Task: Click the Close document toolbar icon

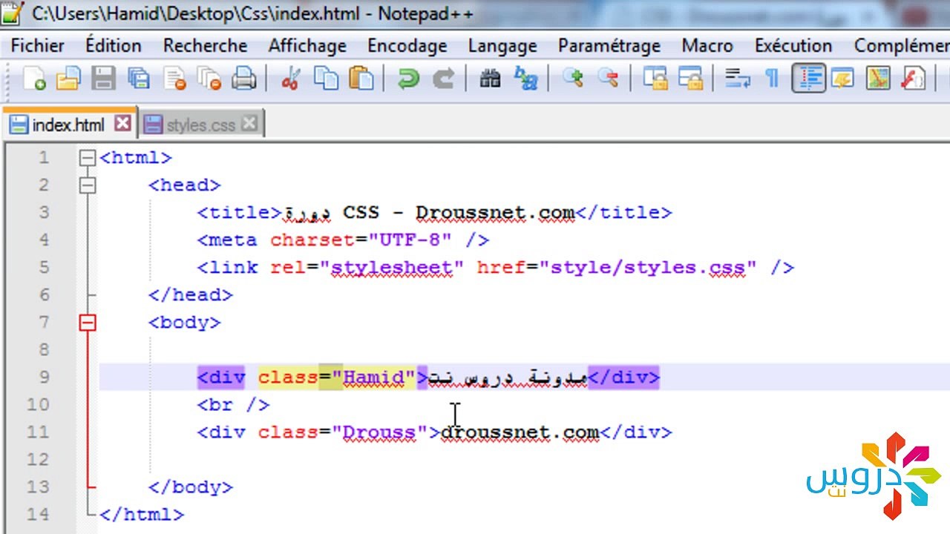Action: tap(175, 78)
